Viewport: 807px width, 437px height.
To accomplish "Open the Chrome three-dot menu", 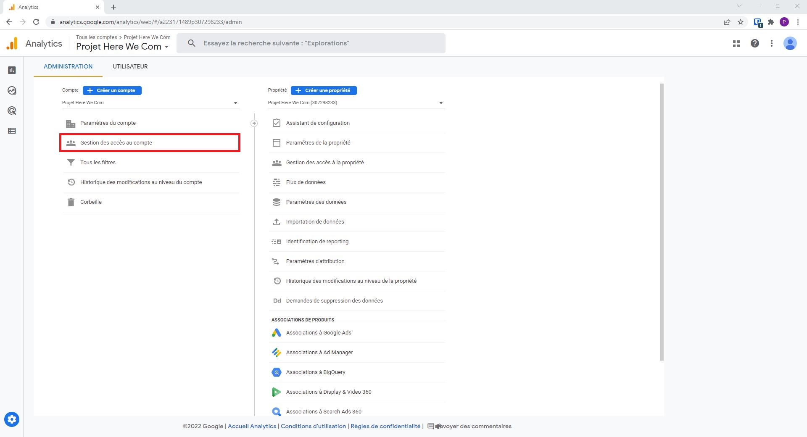I will [x=798, y=22].
